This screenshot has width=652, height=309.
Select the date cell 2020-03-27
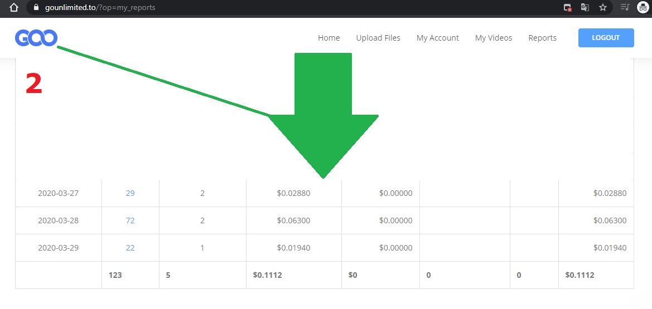58,193
